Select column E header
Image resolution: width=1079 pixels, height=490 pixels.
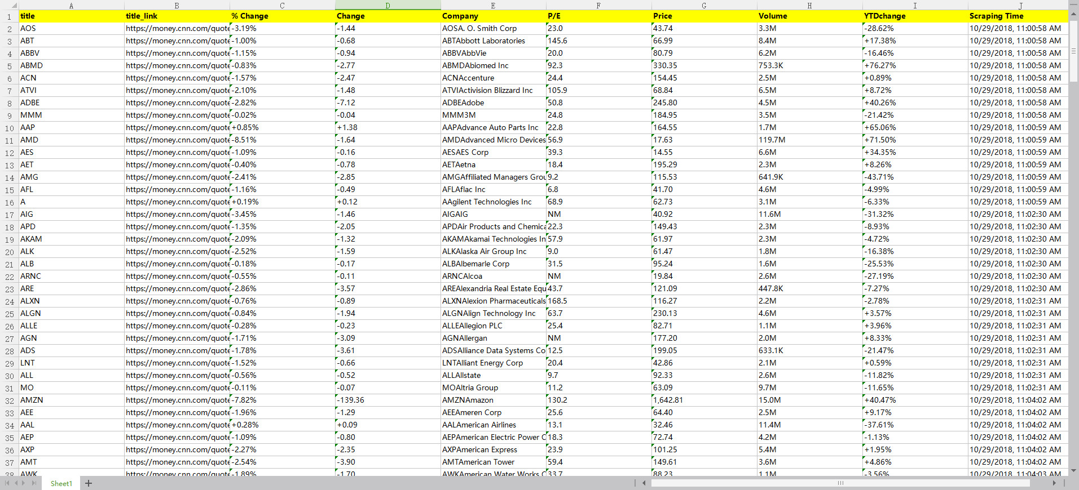click(493, 5)
